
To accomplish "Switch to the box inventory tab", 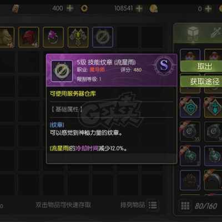I will tap(193, 33).
